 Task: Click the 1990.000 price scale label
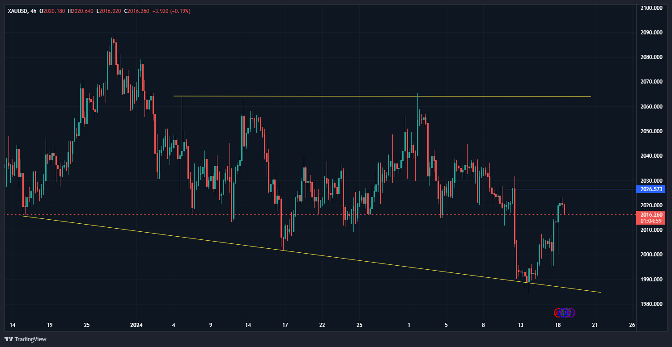[651, 279]
